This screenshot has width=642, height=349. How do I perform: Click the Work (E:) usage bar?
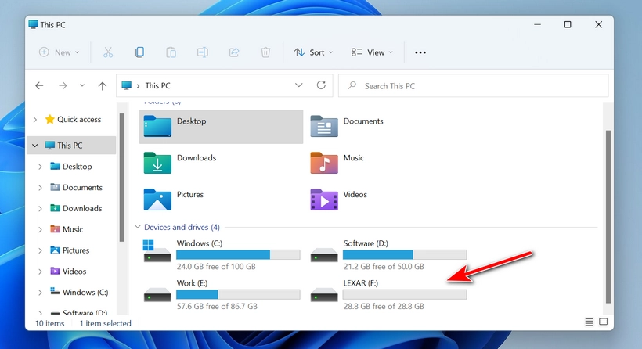[x=238, y=294]
